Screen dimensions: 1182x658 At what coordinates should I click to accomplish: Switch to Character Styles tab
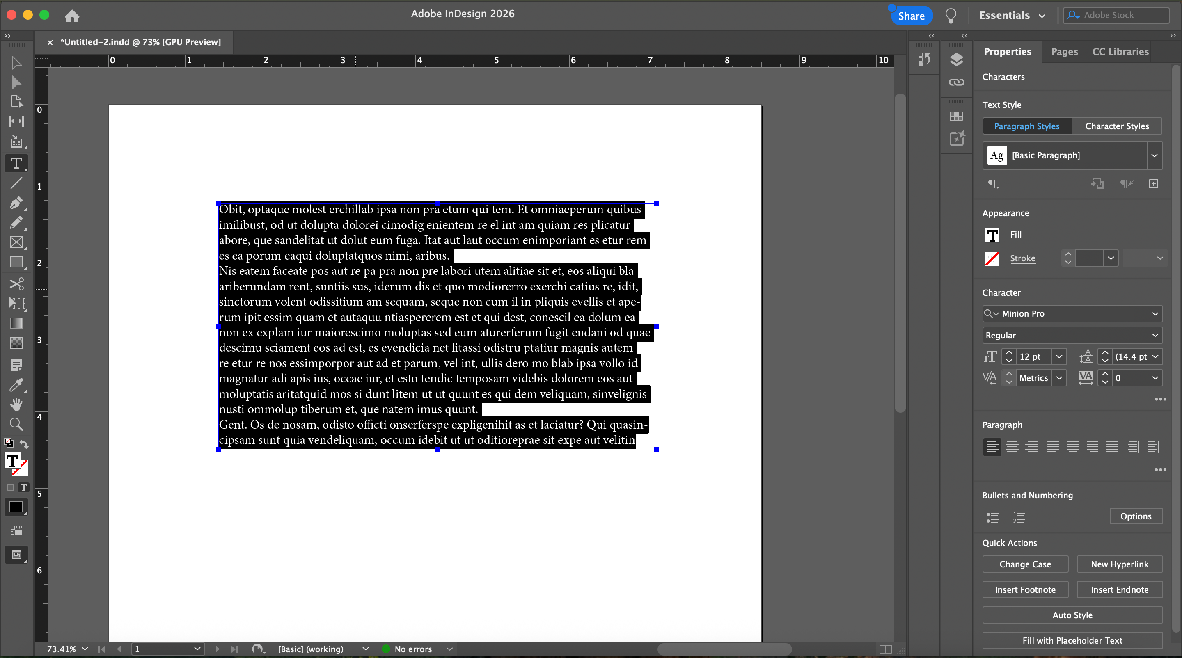click(x=1117, y=126)
